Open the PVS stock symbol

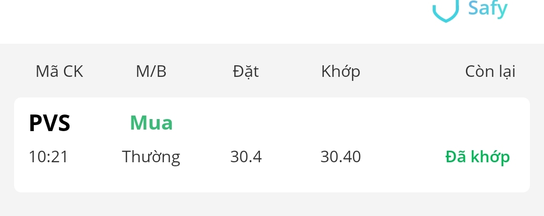(49, 123)
